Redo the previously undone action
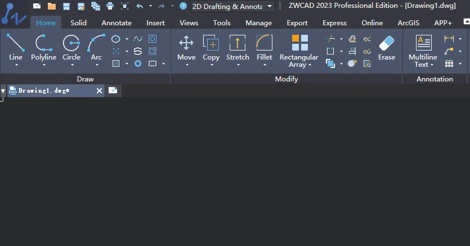 (162, 6)
